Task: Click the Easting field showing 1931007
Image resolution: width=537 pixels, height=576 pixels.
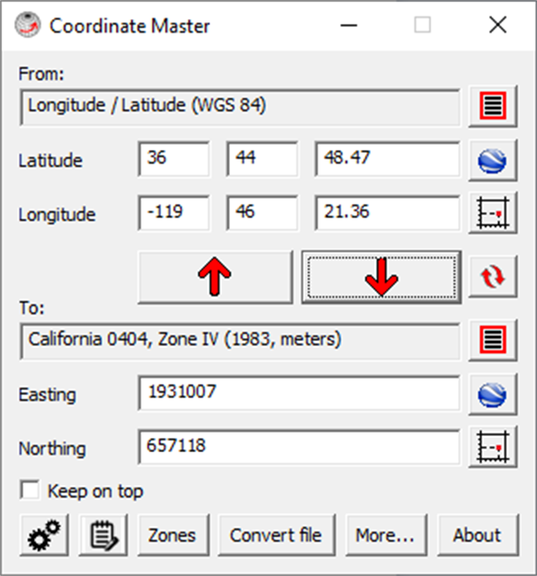Action: click(299, 393)
